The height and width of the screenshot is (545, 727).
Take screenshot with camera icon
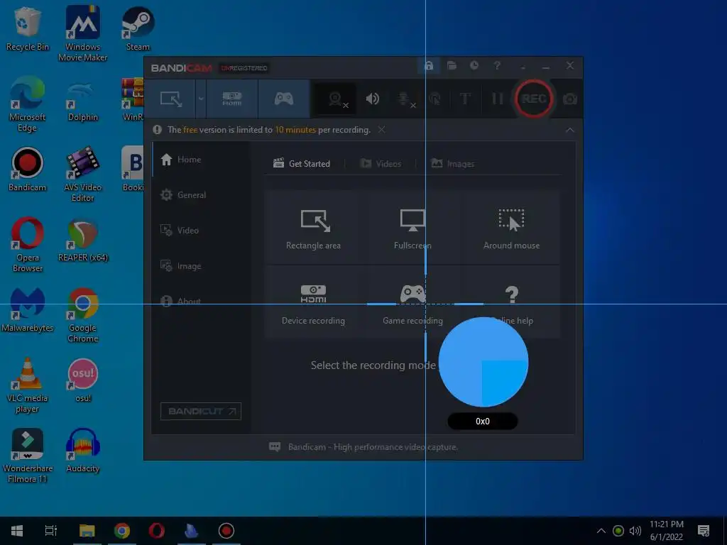tap(570, 99)
